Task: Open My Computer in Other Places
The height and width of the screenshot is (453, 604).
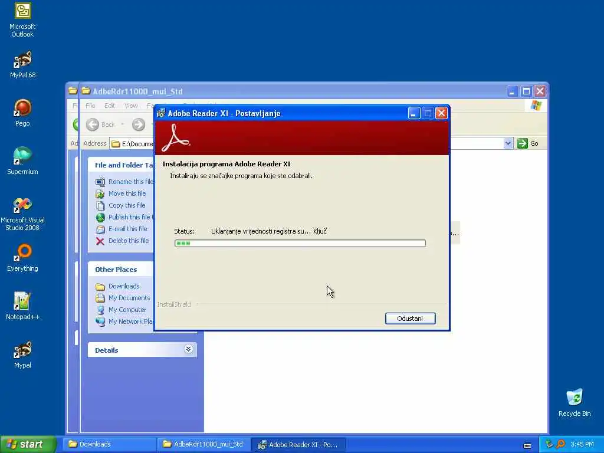Action: pyautogui.click(x=127, y=310)
